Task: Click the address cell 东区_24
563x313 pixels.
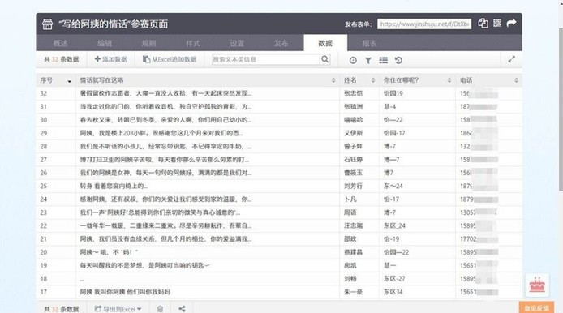Action: click(394, 226)
